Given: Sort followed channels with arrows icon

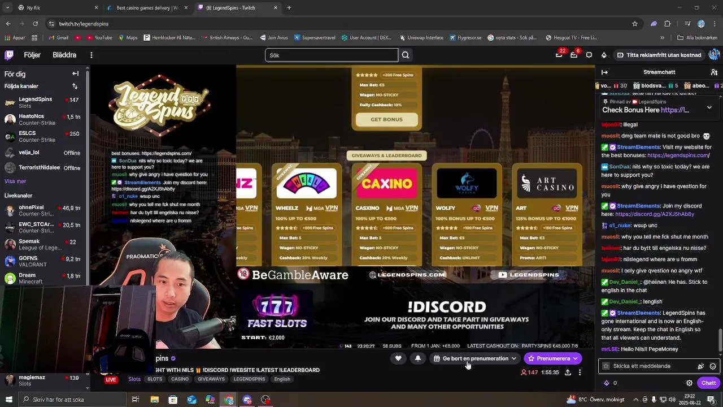Looking at the screenshot, I should click(x=75, y=86).
